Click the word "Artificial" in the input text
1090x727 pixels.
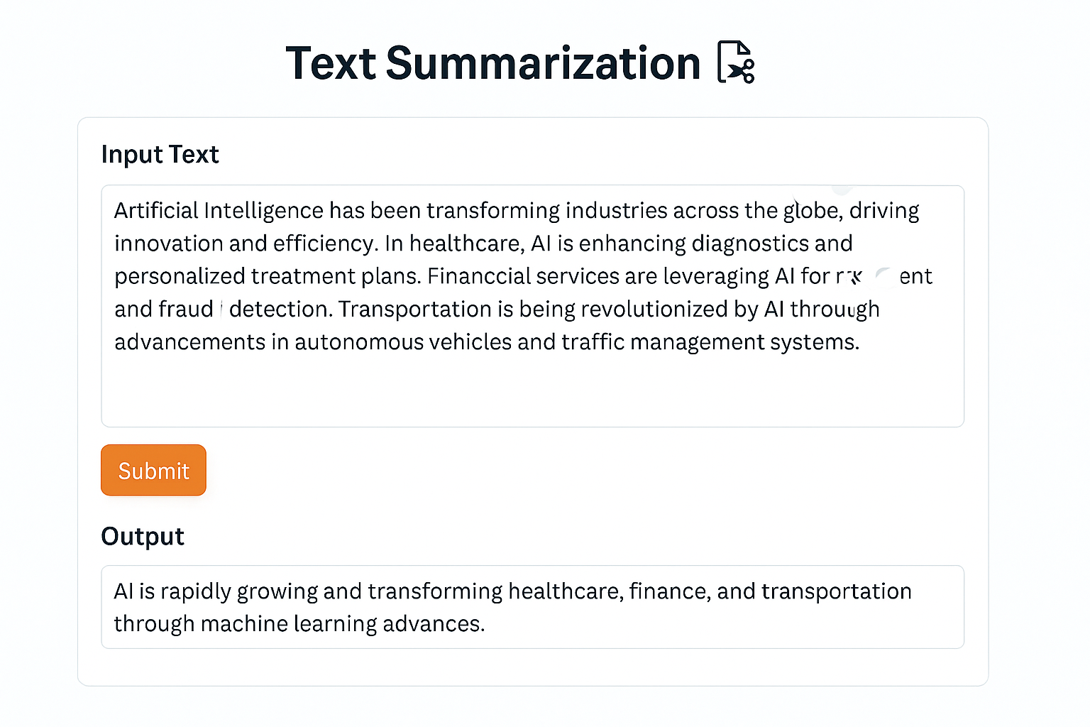pos(155,211)
